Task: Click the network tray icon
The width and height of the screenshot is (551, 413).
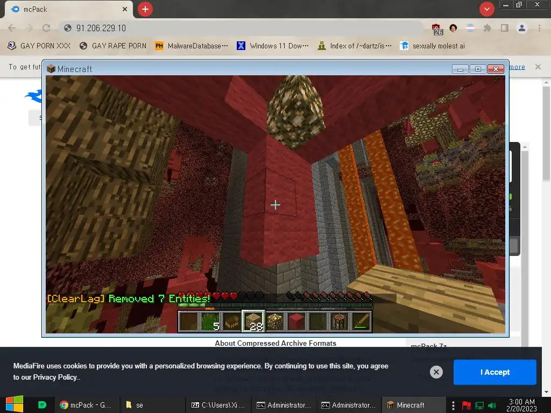Action: pyautogui.click(x=479, y=405)
